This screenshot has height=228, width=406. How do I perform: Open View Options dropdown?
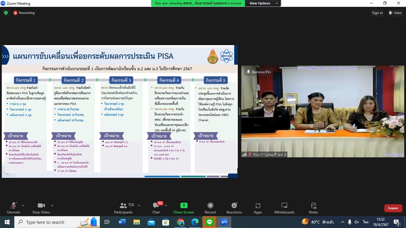pos(263,3)
